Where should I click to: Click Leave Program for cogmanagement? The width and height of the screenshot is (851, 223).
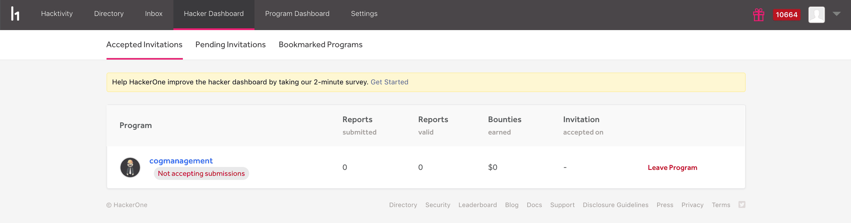(x=672, y=168)
